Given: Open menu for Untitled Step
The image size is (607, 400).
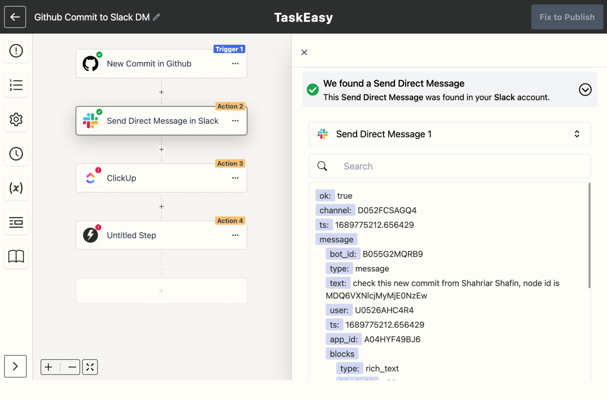Looking at the screenshot, I should (x=235, y=235).
